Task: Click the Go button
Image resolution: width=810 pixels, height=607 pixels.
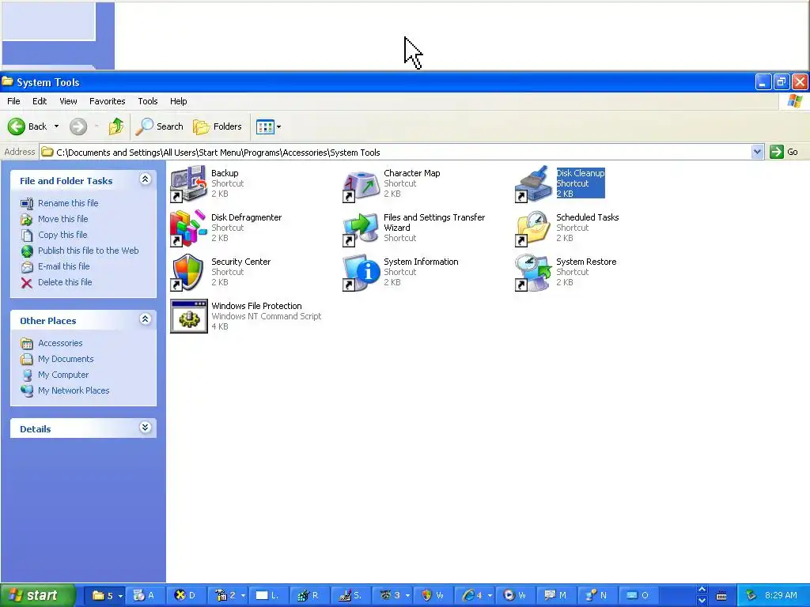Action: click(x=784, y=152)
